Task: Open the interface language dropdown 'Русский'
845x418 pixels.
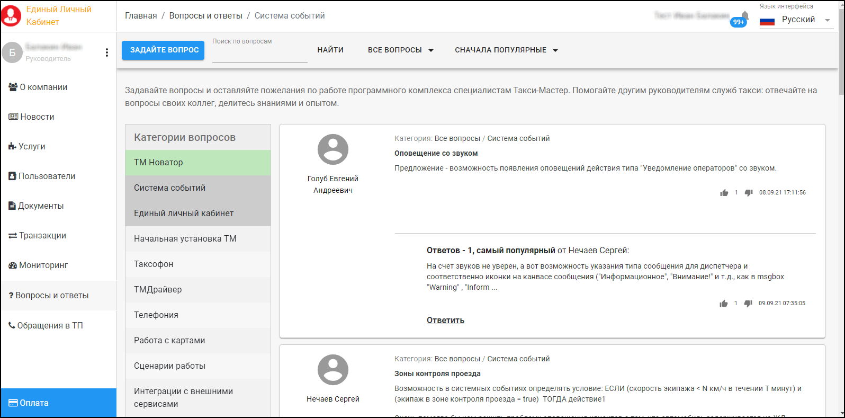Action: [796, 20]
